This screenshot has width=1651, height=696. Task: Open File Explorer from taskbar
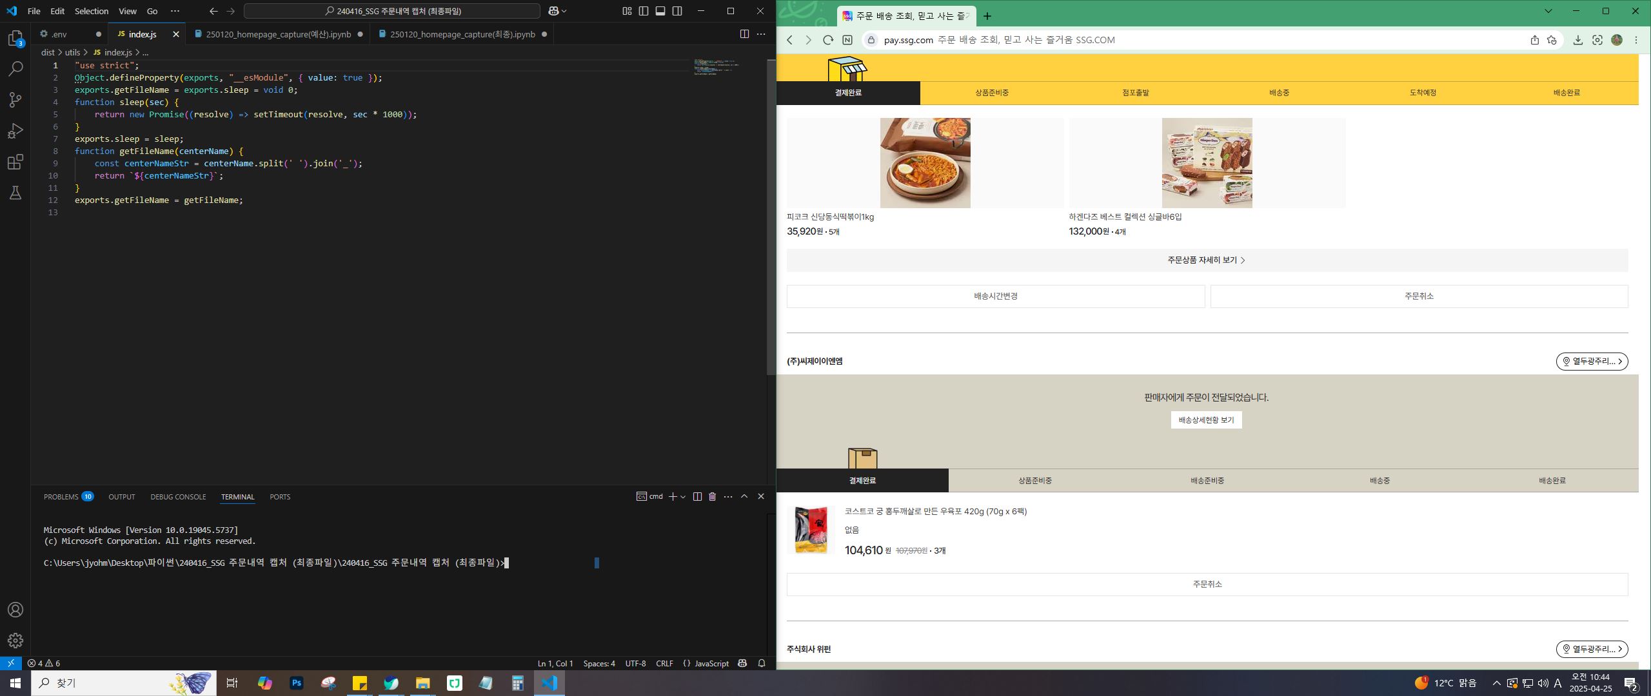tap(422, 683)
